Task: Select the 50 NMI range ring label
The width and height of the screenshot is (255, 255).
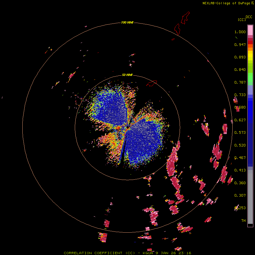Action: click(127, 75)
